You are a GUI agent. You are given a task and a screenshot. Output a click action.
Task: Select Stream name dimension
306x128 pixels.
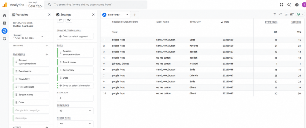point(31,95)
